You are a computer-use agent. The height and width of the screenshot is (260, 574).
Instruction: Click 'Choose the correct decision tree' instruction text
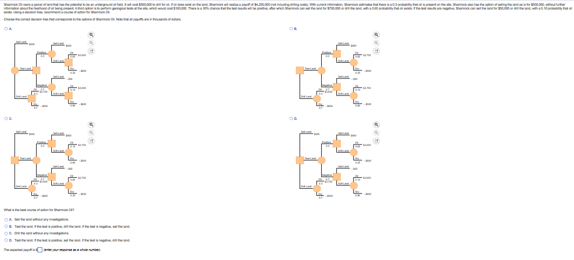[x=92, y=19]
